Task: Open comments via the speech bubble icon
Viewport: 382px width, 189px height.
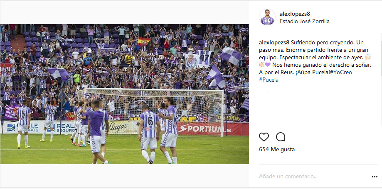Action: 281,137
